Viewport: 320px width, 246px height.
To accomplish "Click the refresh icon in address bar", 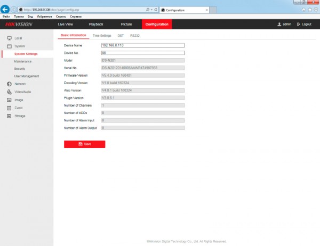I will tap(156, 10).
